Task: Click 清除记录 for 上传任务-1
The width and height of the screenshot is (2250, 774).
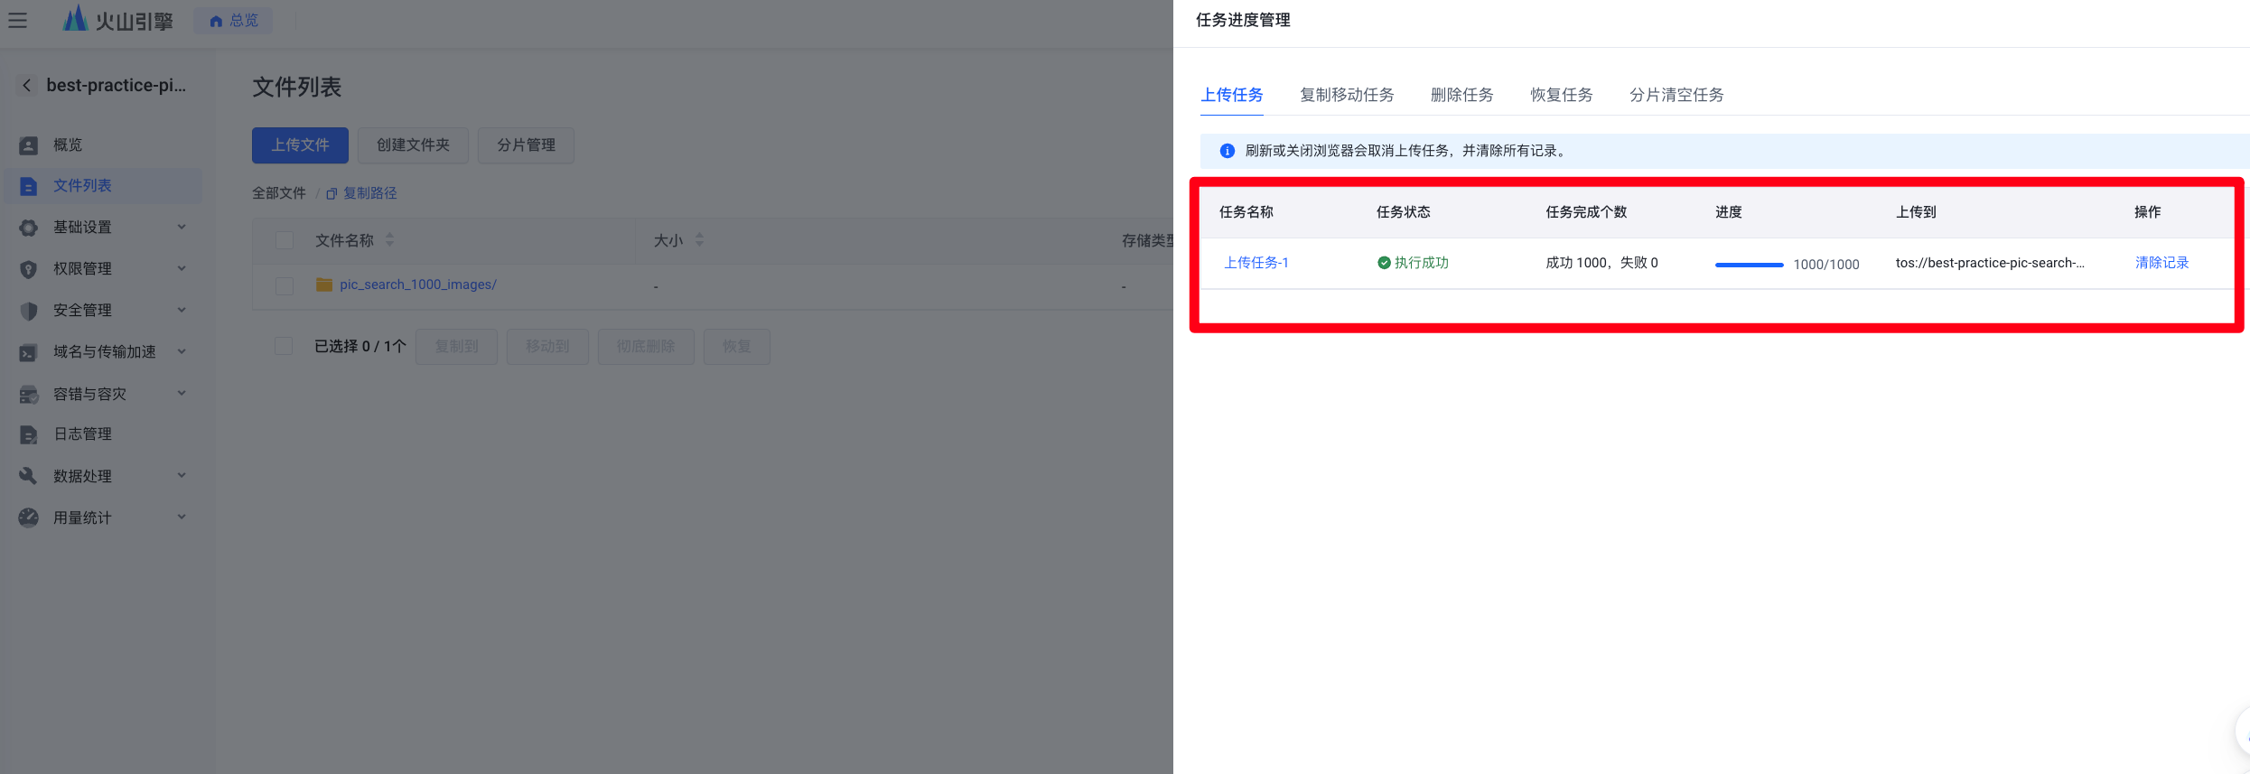Action: point(2161,263)
